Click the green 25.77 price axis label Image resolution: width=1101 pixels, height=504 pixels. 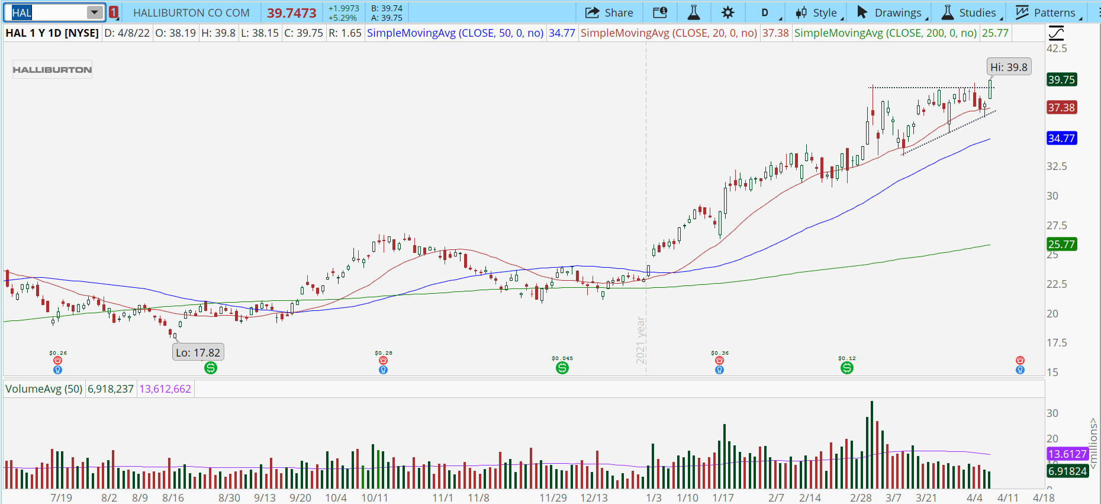click(x=1061, y=244)
